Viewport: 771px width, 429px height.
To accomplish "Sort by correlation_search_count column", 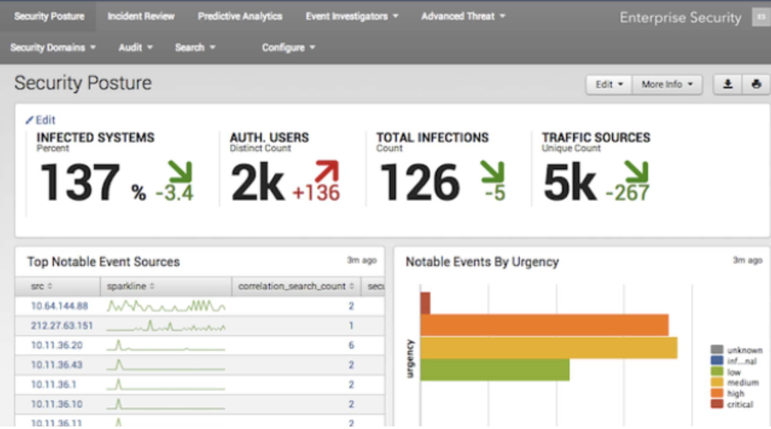I will click(296, 286).
